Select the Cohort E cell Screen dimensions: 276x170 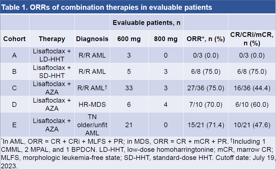pyautogui.click(x=14, y=125)
